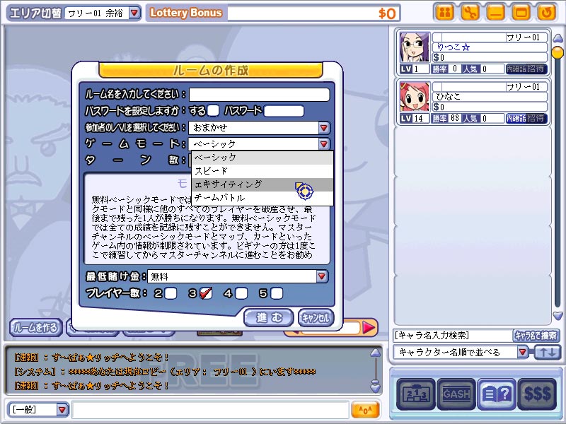Open the help book icon
Viewport: 566px width, 424px height.
coord(496,394)
